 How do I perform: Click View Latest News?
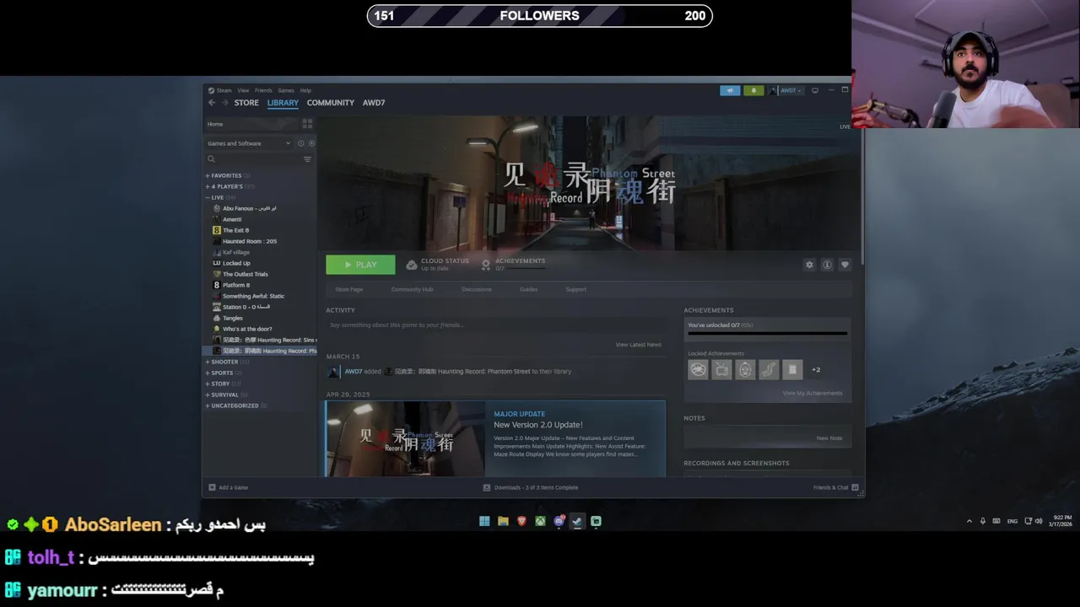point(639,345)
